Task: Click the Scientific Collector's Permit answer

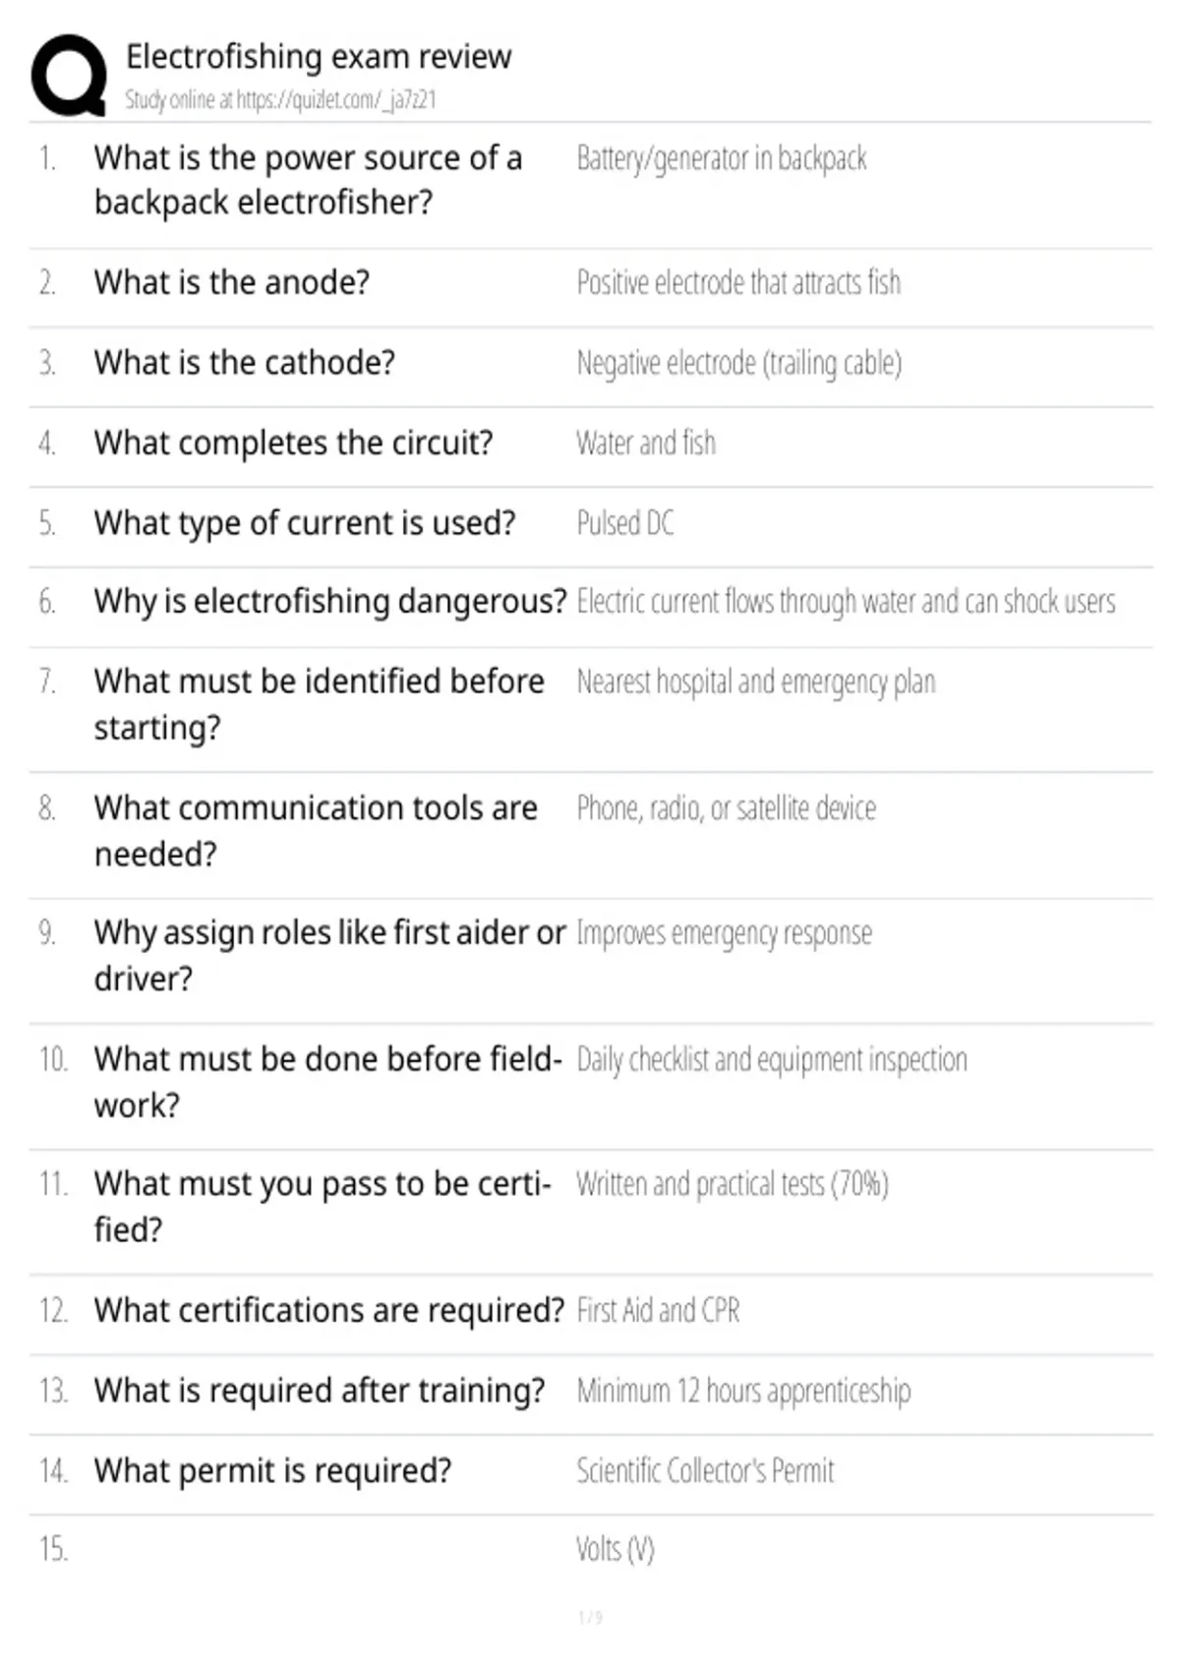Action: coord(705,1471)
